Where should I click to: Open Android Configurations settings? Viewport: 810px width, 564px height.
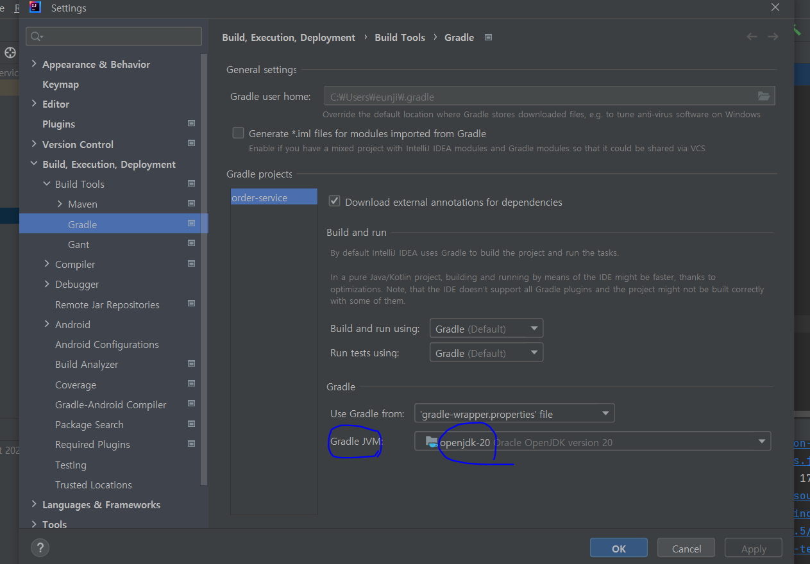click(107, 344)
